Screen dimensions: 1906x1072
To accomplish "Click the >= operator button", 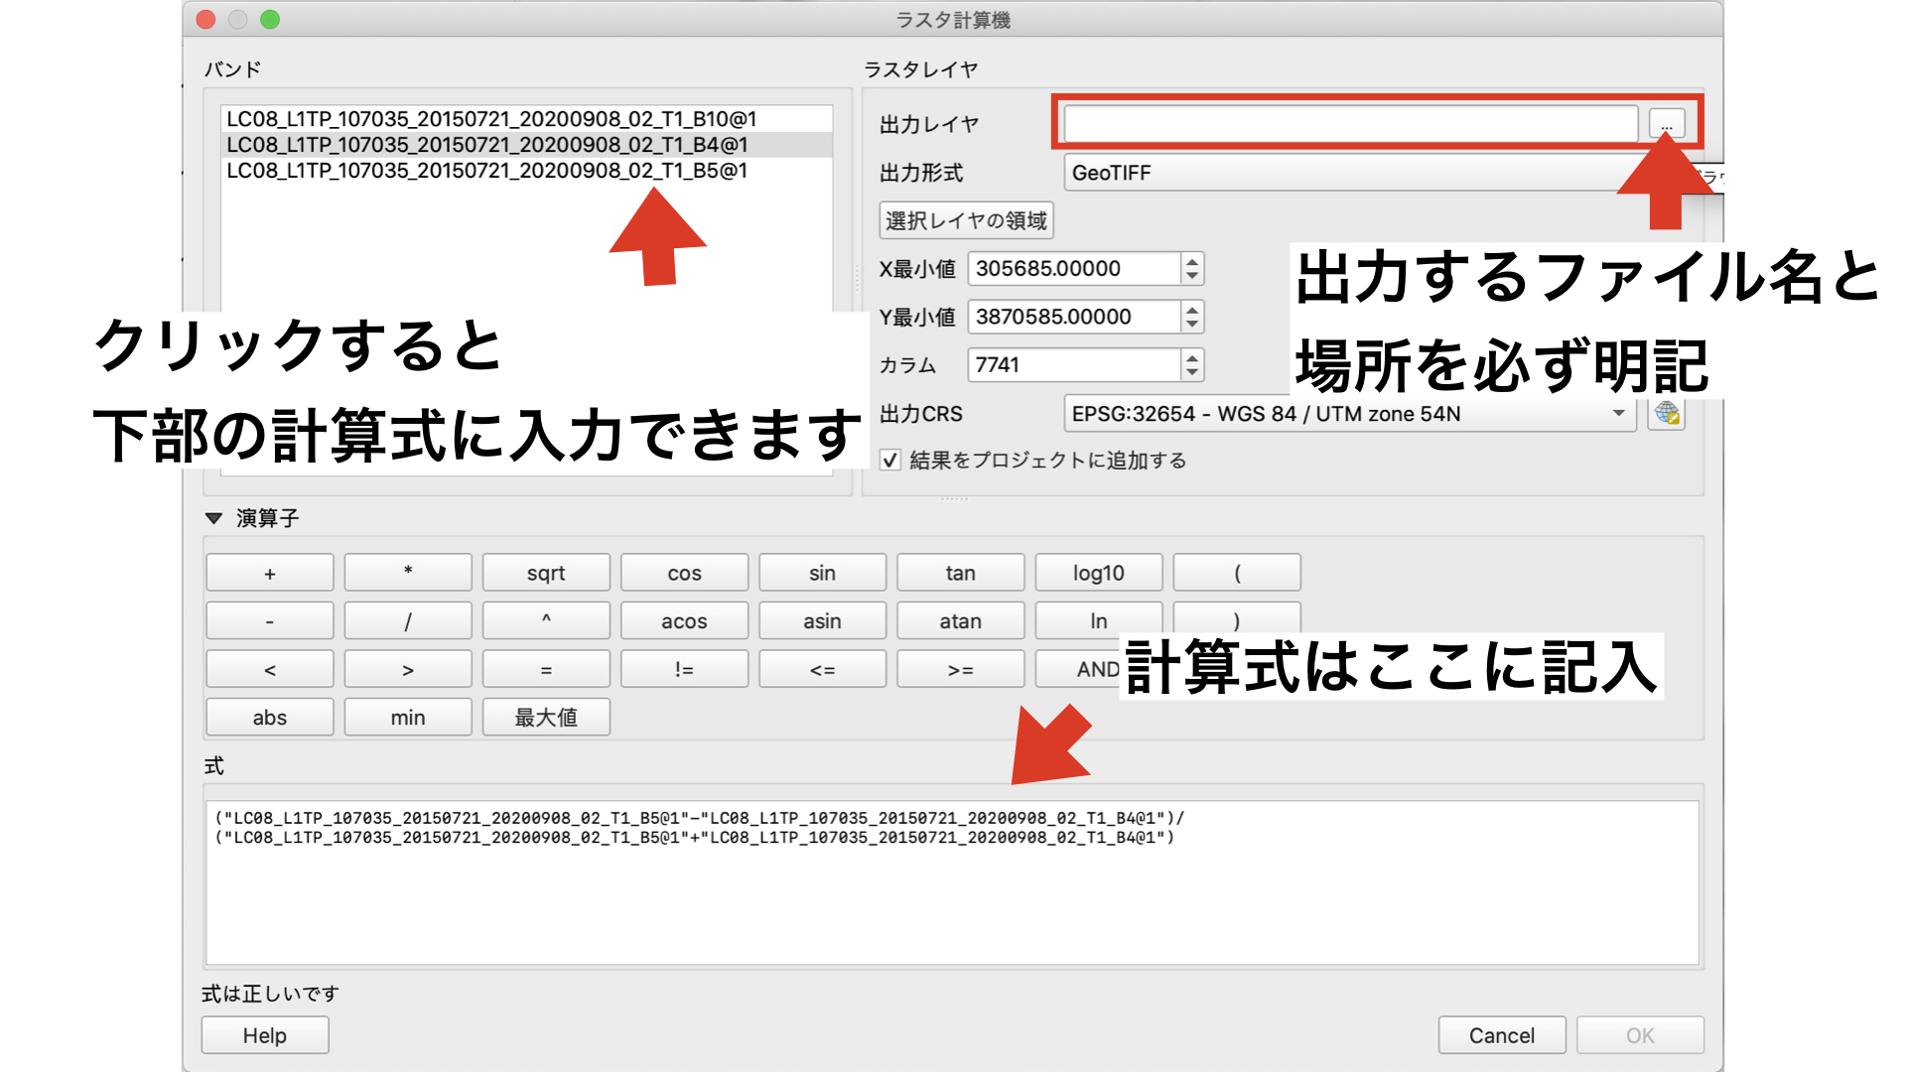I will coord(960,669).
